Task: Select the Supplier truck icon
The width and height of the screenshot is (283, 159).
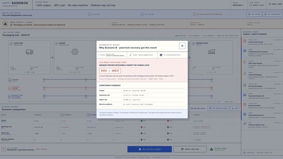Action: pos(29,52)
